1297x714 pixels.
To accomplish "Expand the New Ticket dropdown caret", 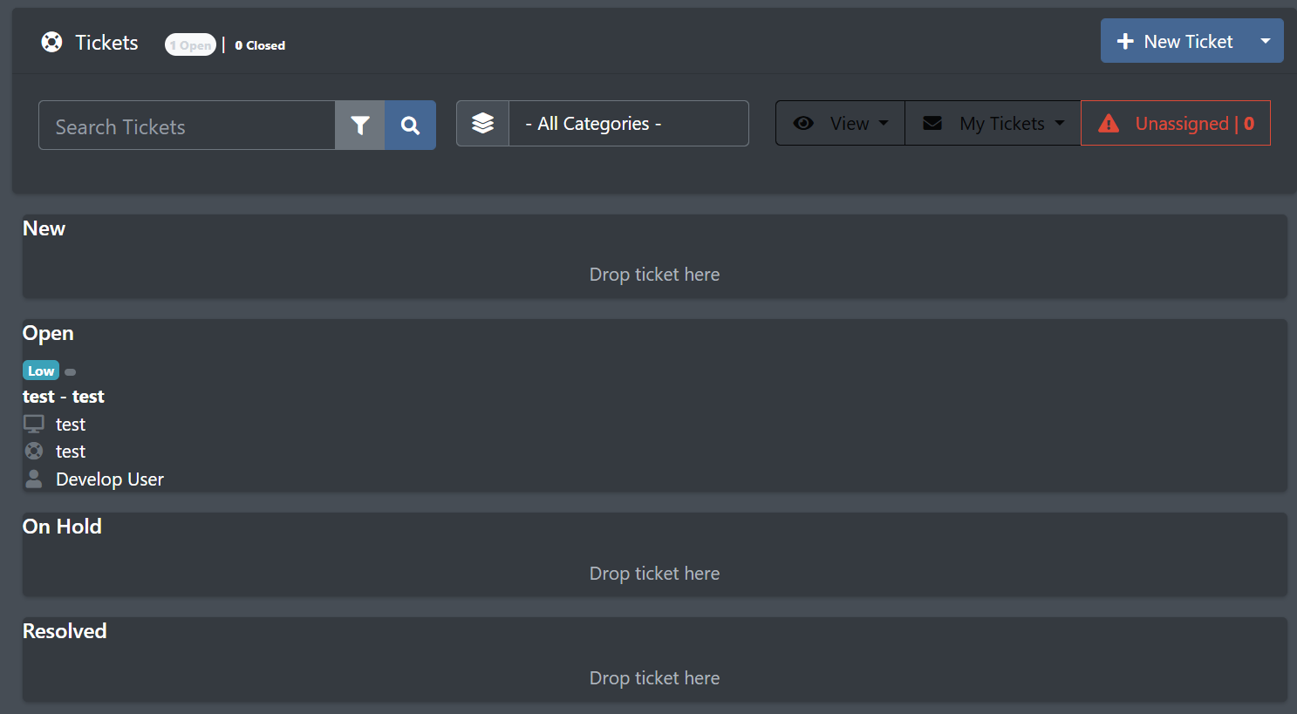I will coord(1266,41).
